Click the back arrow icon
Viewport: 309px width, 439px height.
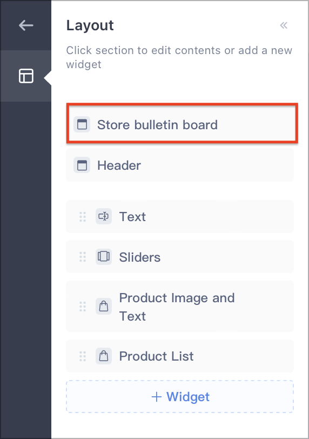[x=26, y=25]
